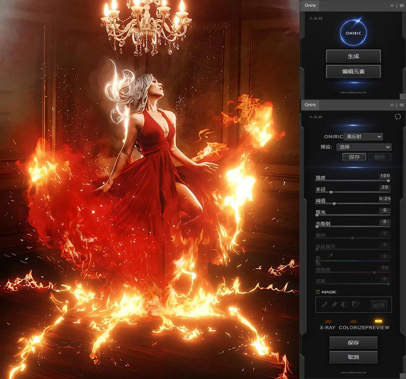The height and width of the screenshot is (379, 406).
Task: Switch to the upper Oniric panel tab
Action: (x=310, y=6)
